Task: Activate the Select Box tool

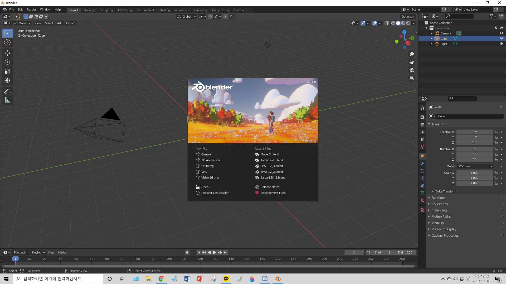Action: click(7, 33)
